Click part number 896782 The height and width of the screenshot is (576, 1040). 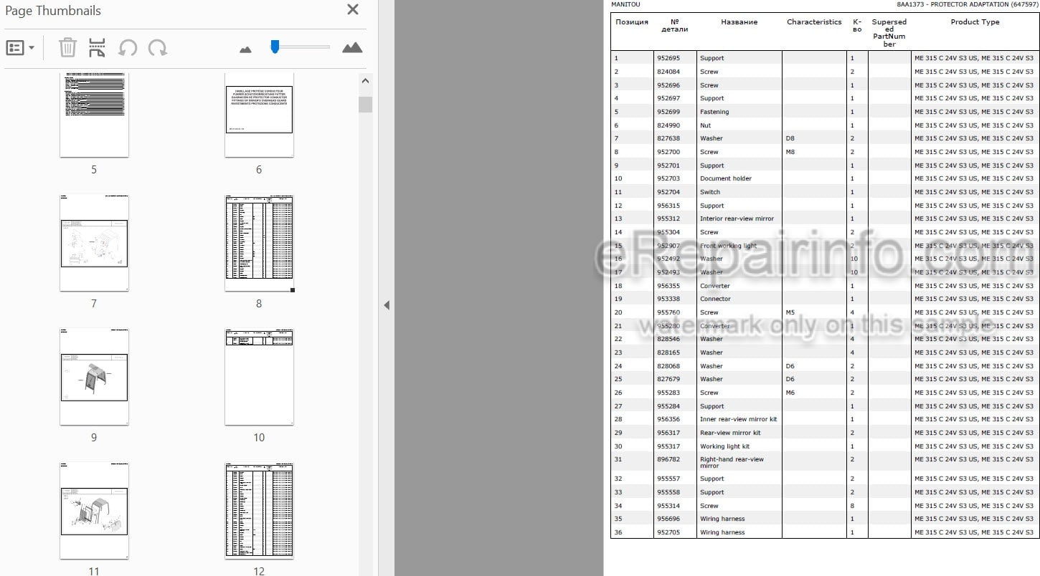click(668, 459)
